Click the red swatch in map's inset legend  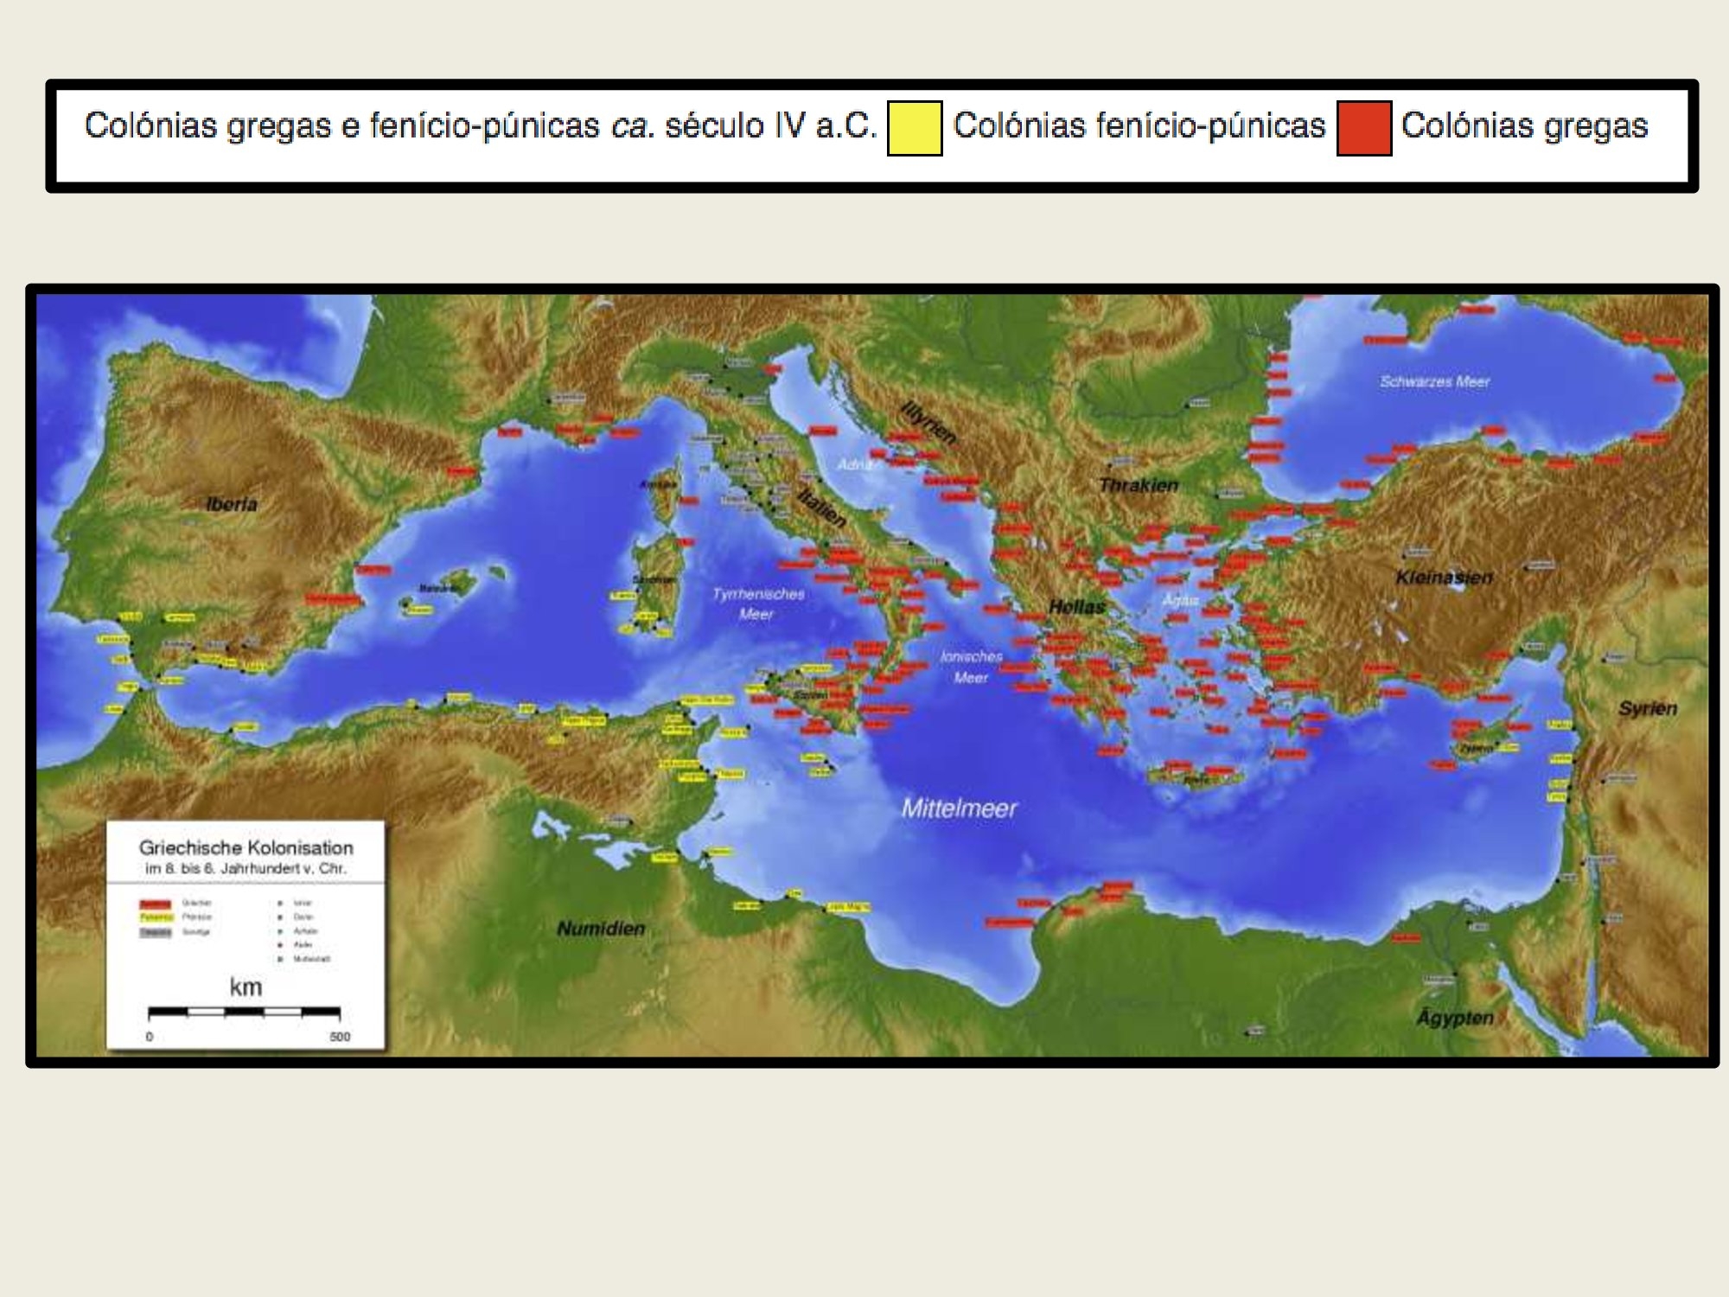pos(156,904)
